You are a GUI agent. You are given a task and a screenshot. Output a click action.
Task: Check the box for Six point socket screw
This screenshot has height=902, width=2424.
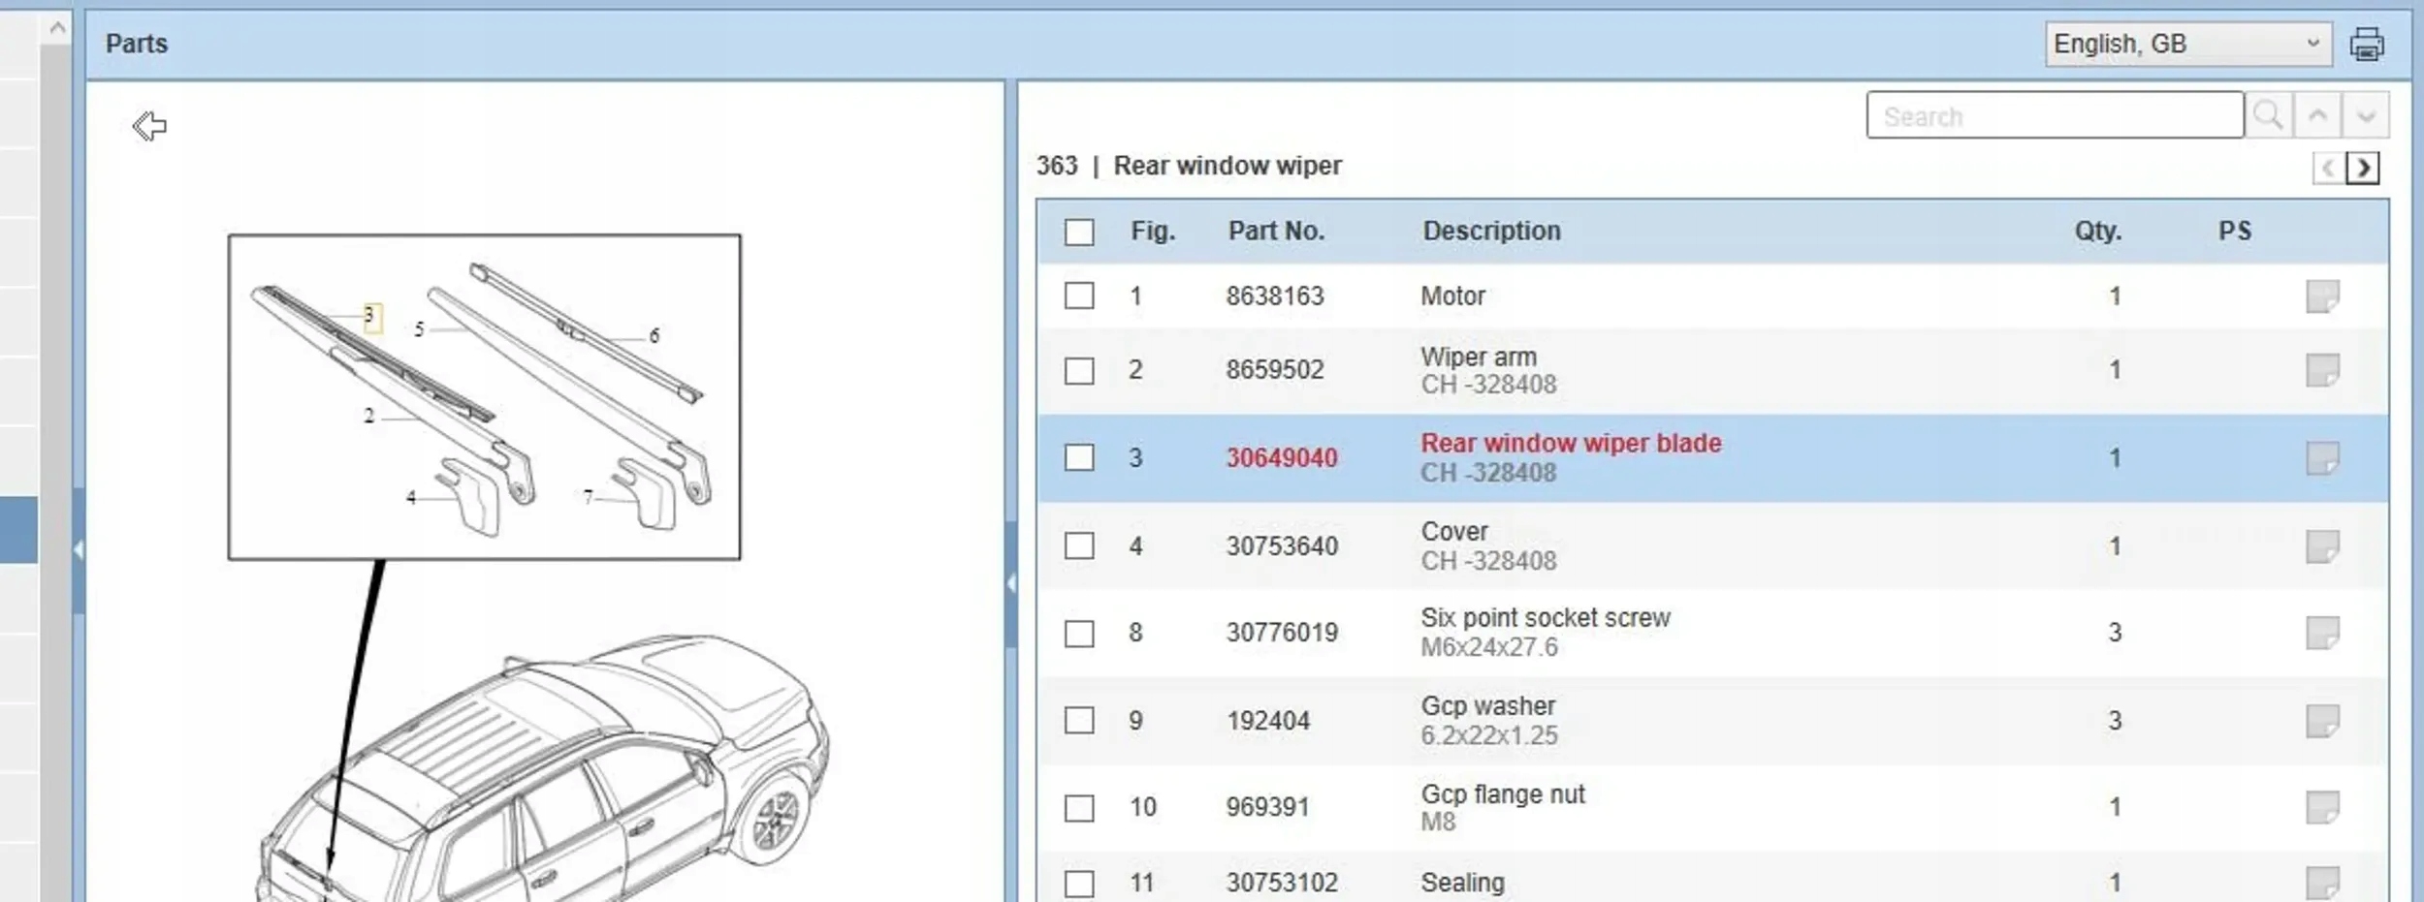(1079, 634)
